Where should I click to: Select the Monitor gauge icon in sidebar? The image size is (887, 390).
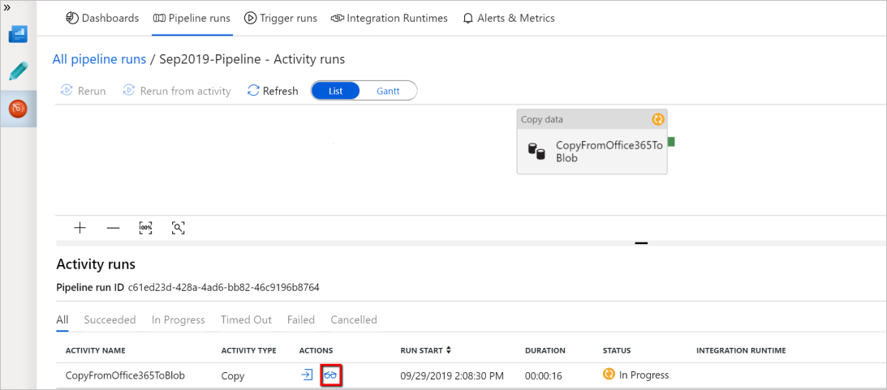[18, 108]
